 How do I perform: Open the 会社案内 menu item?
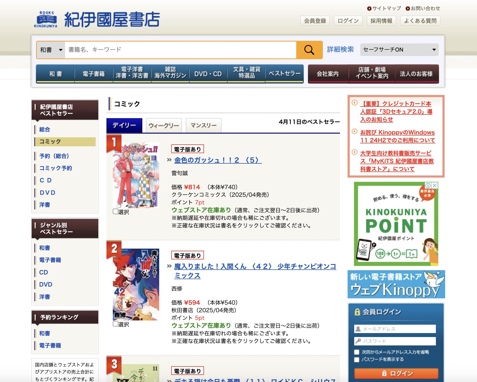(x=328, y=74)
